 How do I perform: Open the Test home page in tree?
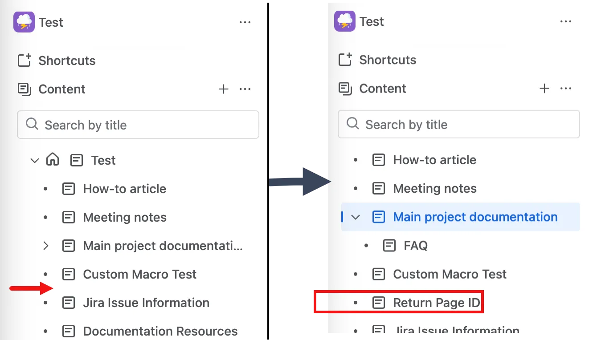[x=103, y=160]
